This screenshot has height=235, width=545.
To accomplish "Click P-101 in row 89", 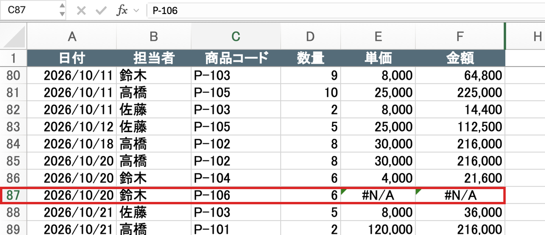I will [x=235, y=228].
